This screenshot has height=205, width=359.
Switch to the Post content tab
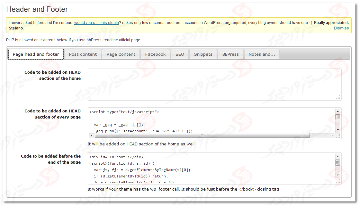coord(83,54)
